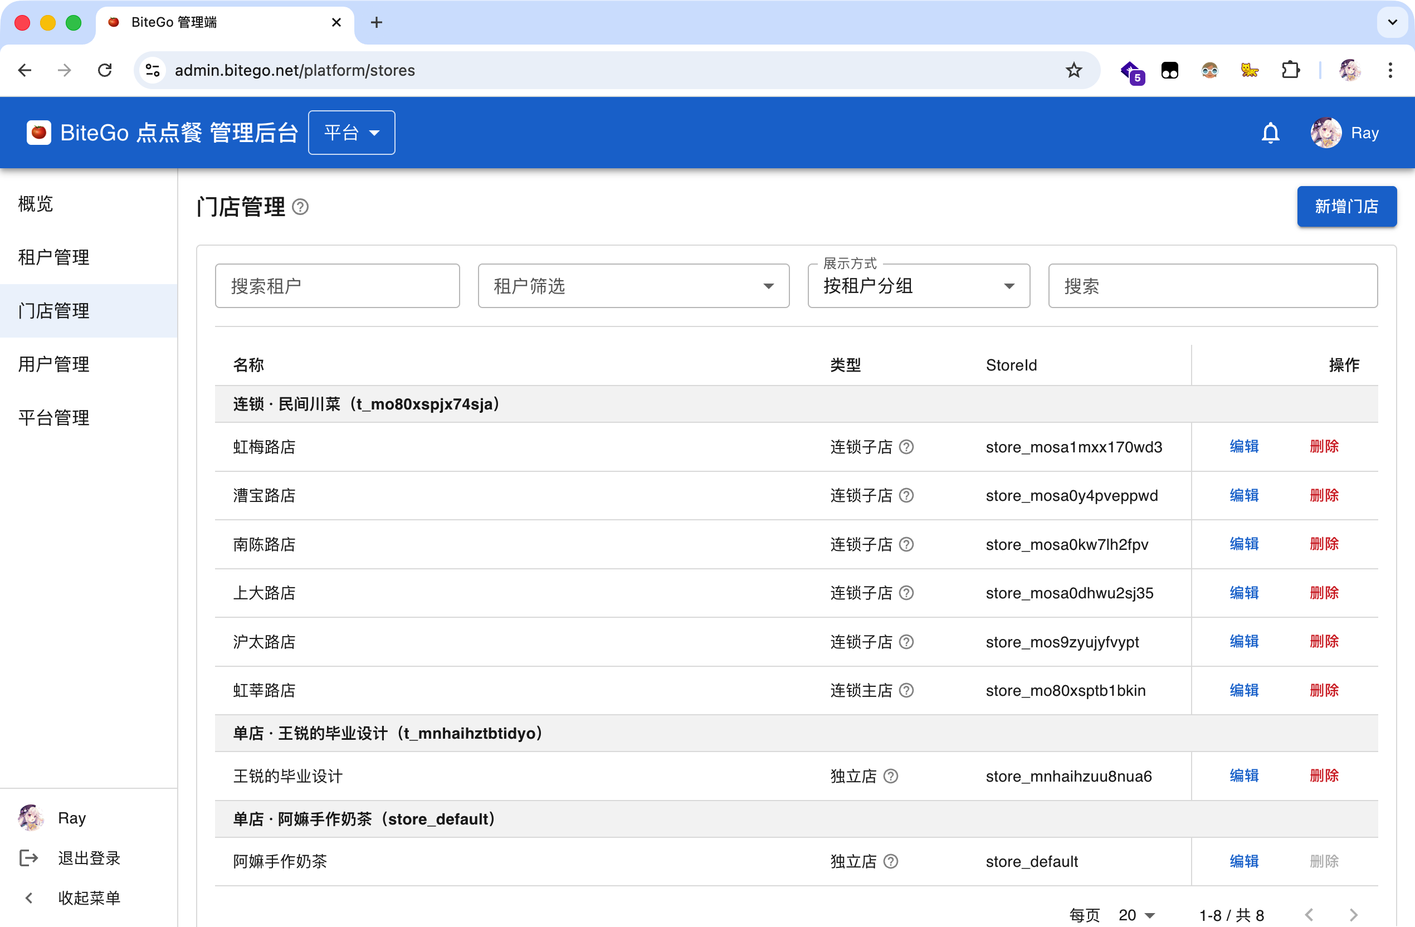Click the logout arrow icon in sidebar

[28, 857]
